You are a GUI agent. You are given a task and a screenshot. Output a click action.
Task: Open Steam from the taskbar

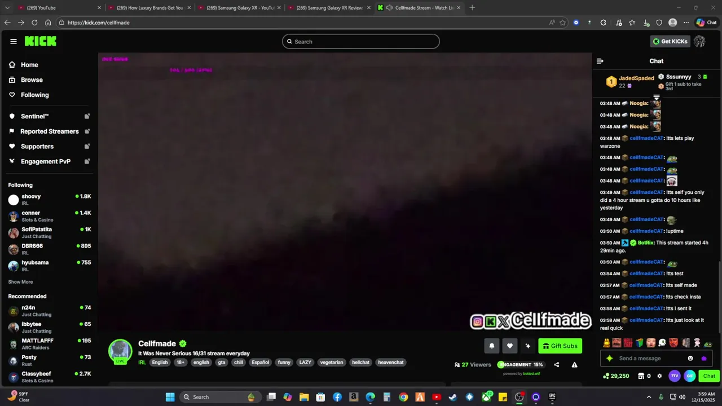click(452, 397)
